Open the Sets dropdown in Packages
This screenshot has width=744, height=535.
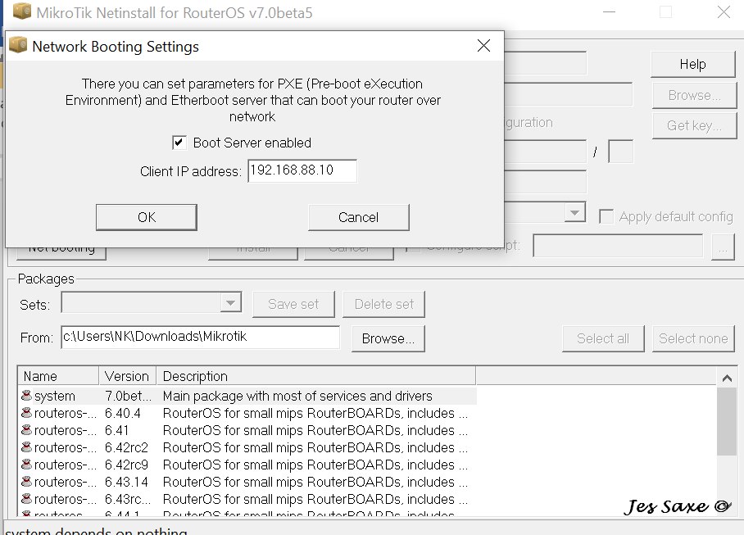[x=230, y=302]
